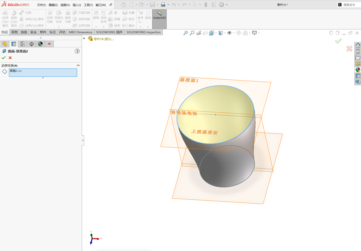Open the 文件(F) menu
The width and height of the screenshot is (361, 251).
click(42, 5)
